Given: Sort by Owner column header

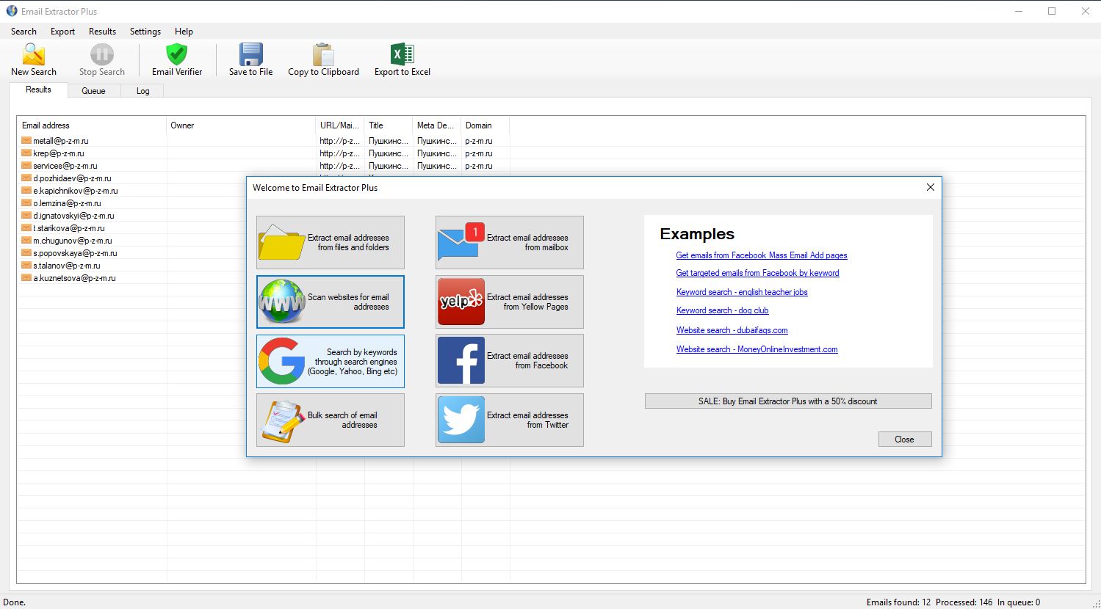Looking at the screenshot, I should (241, 125).
